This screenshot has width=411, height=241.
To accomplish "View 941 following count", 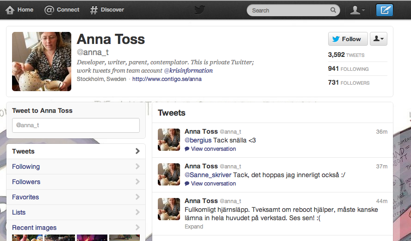I will click(348, 68).
